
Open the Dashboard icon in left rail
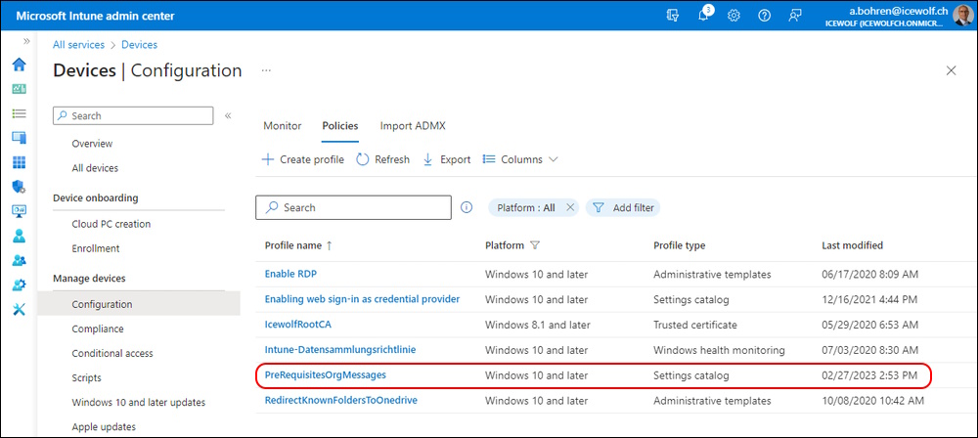[20, 89]
